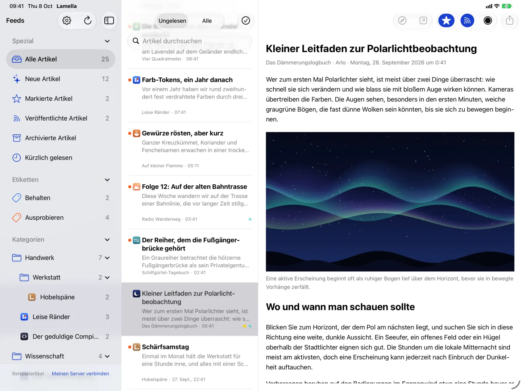Click the search magnifier icon

click(x=136, y=41)
